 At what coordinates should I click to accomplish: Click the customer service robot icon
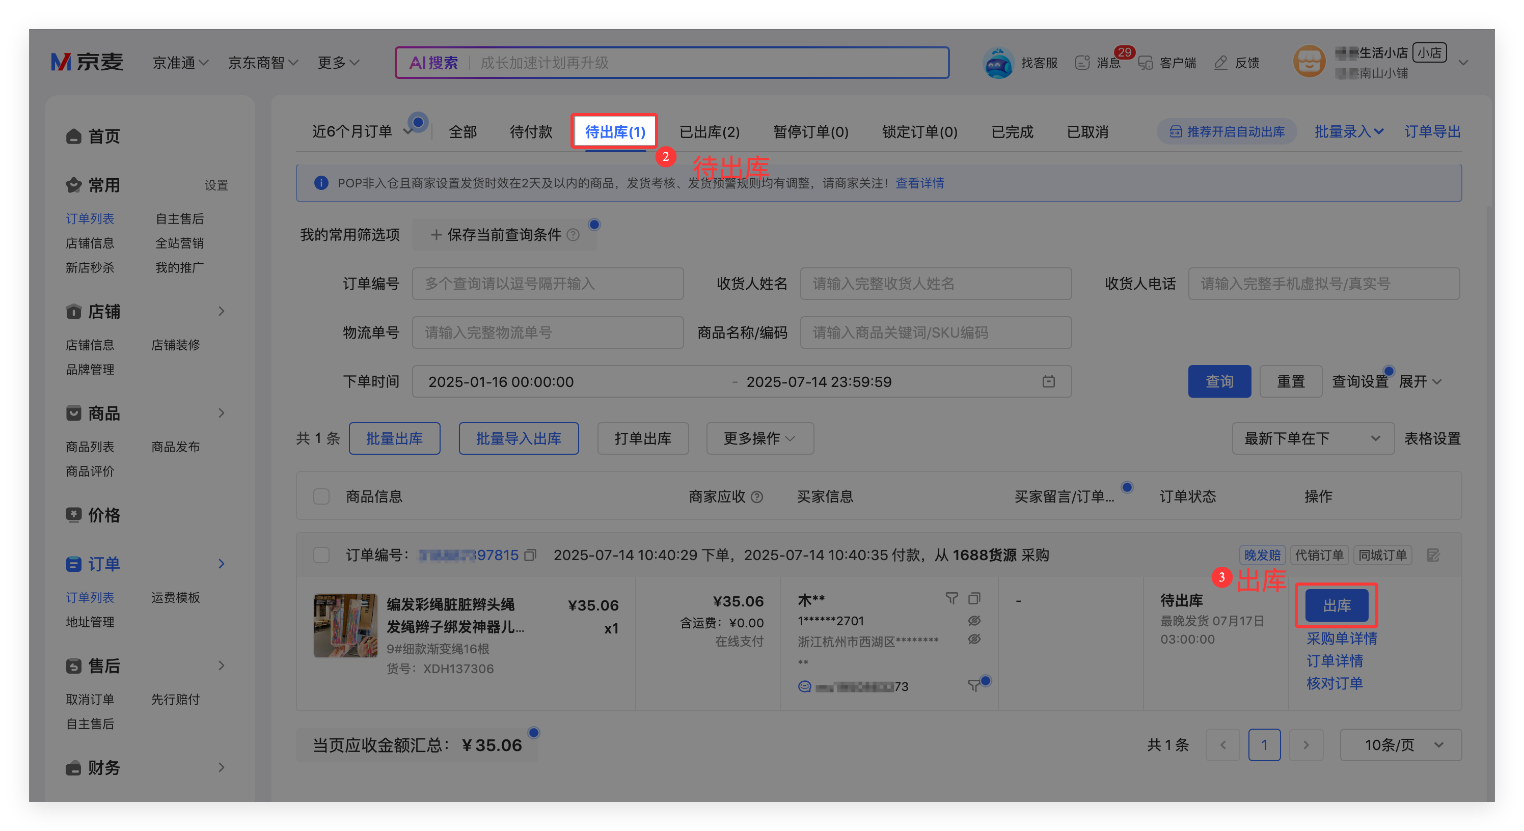pos(998,63)
